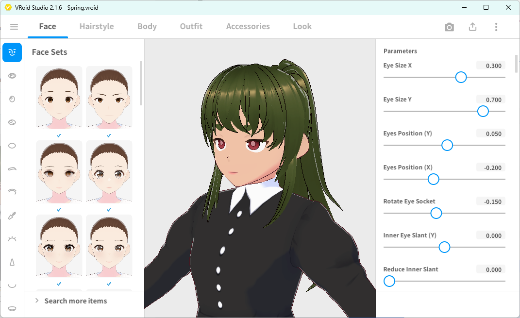Click the Eye Size X slider handle
Viewport: 520px width, 318px height.
(461, 77)
